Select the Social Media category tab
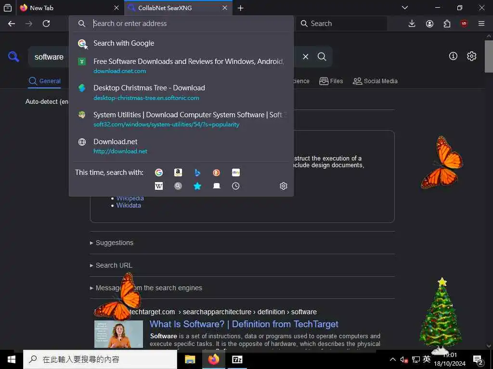Image resolution: width=493 pixels, height=369 pixels. (375, 81)
